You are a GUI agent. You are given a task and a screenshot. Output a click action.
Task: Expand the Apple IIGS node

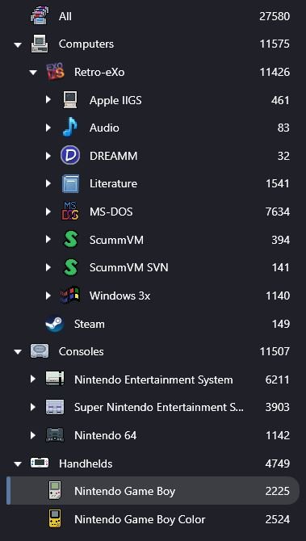(48, 99)
